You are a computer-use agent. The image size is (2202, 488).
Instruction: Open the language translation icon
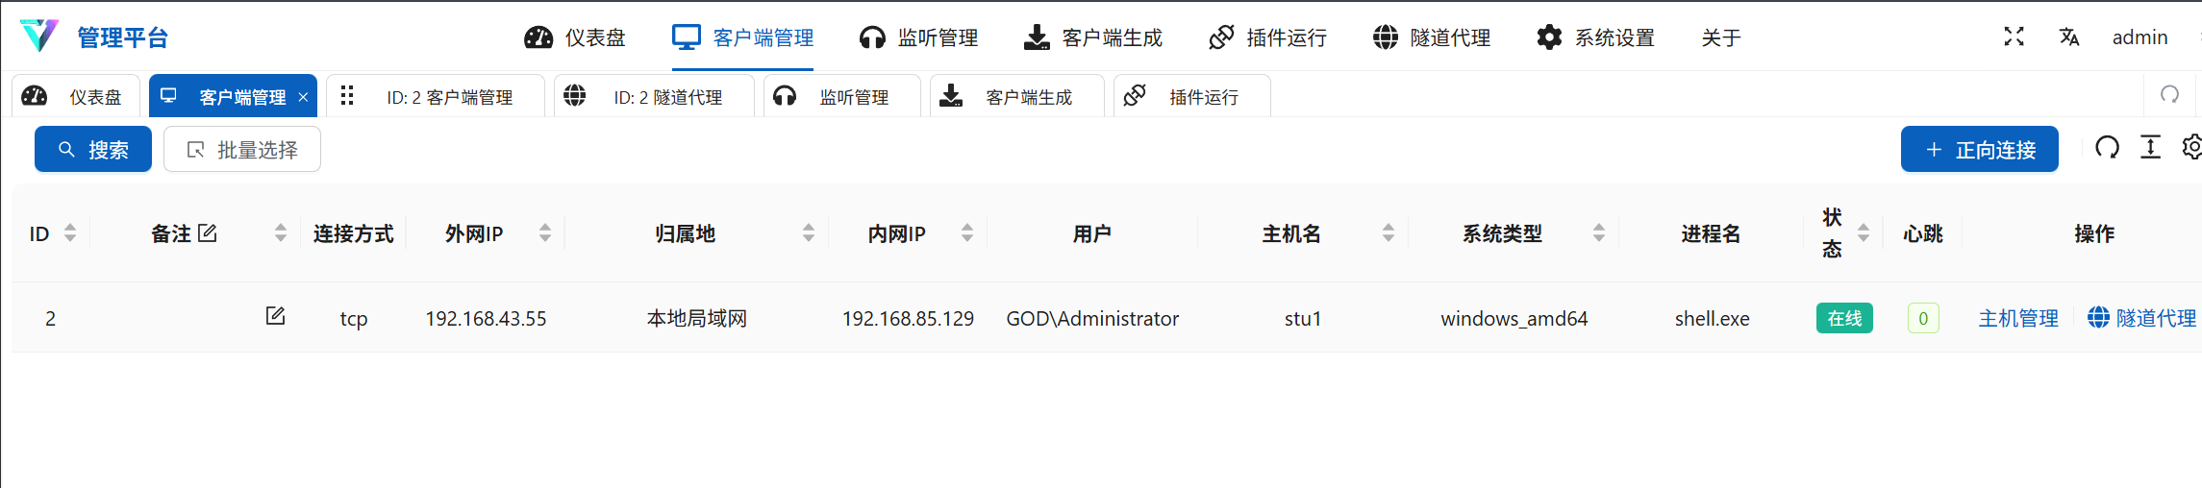point(2069,37)
